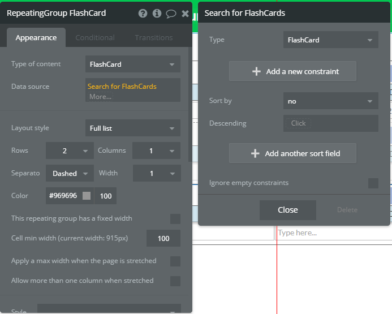Switch to the Transitions tab
Viewport: 392px width, 314px height.
click(154, 37)
